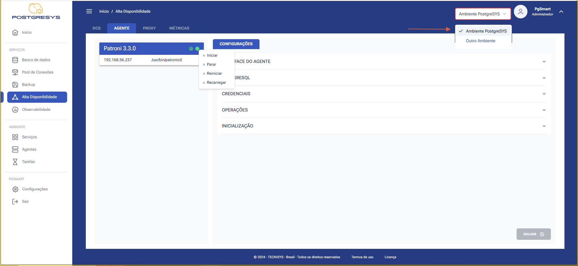578x266 pixels.
Task: Open Banco de dados sidebar item
Action: click(x=37, y=60)
